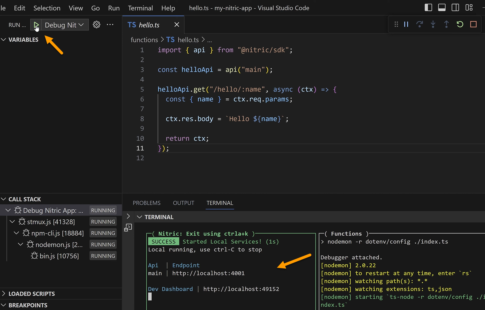This screenshot has width=485, height=310.
Task: Switch to the PROBLEMS tab
Action: pos(147,203)
